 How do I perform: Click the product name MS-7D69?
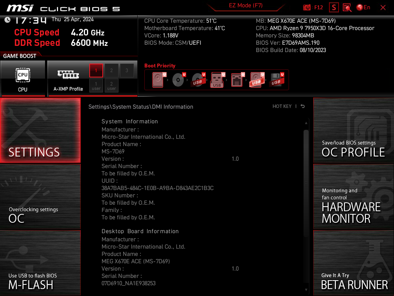pos(113,151)
